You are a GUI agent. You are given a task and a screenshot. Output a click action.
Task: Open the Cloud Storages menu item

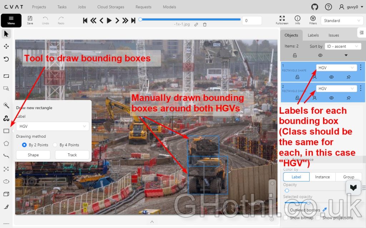(x=111, y=7)
